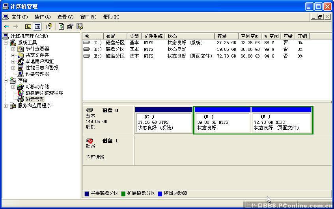This screenshot has width=334, height=209.
Task: Toggle the show/hide console tree icon
Action: click(37, 26)
